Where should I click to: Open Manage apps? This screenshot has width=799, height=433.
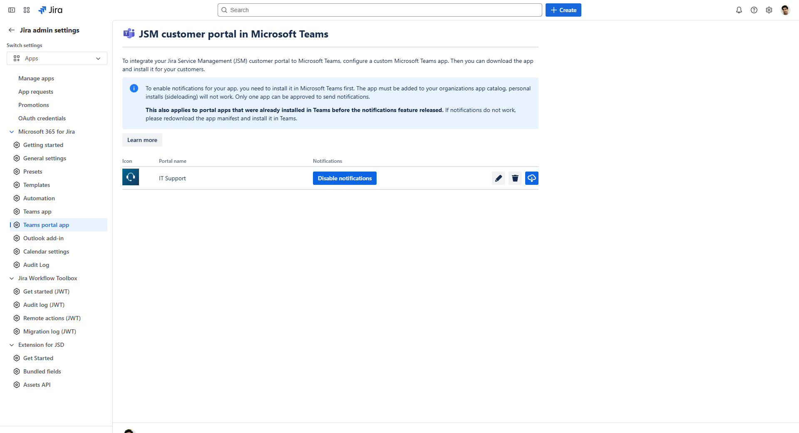[x=36, y=78]
